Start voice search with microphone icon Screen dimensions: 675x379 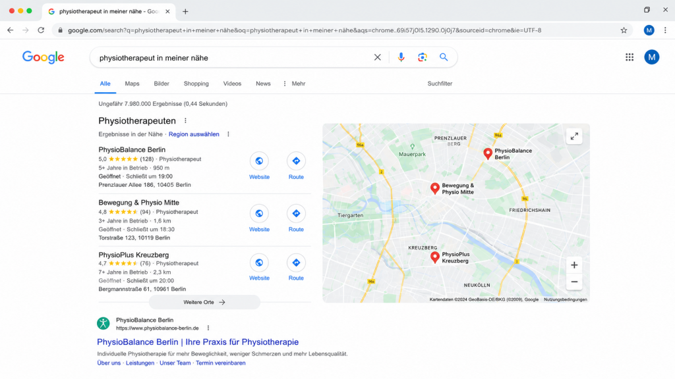[401, 57]
